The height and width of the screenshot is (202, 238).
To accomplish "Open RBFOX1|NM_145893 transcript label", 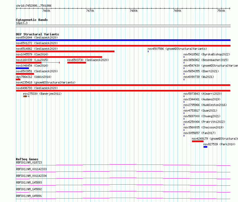I will point(29,182).
